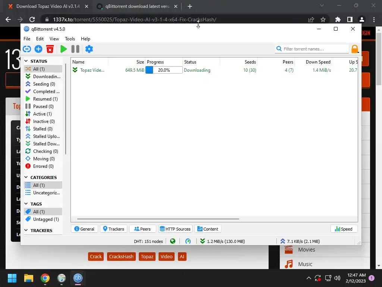The width and height of the screenshot is (382, 287).
Task: Select the Moving (0) filter
Action: tap(43, 159)
